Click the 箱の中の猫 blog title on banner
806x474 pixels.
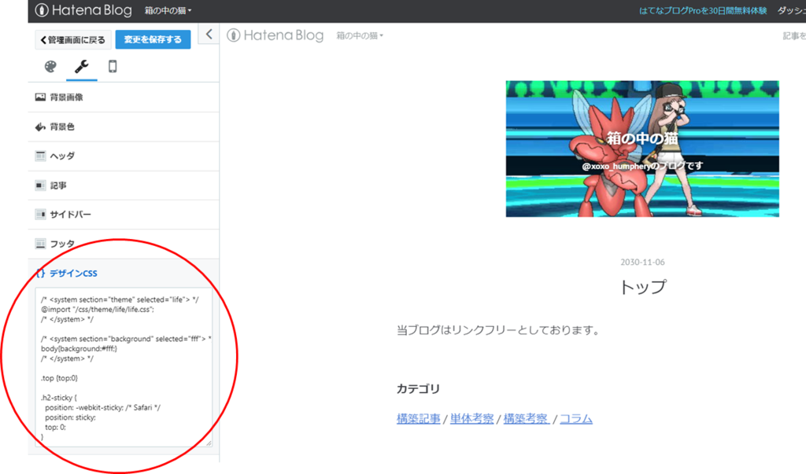[642, 138]
